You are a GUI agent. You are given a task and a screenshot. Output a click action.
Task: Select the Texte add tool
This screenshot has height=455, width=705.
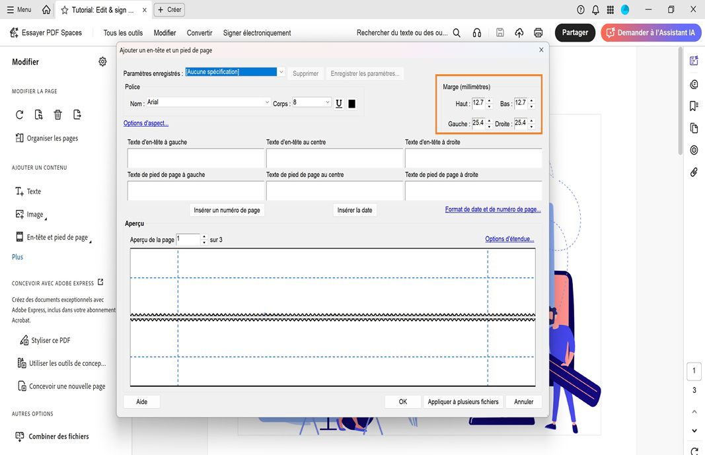28,192
